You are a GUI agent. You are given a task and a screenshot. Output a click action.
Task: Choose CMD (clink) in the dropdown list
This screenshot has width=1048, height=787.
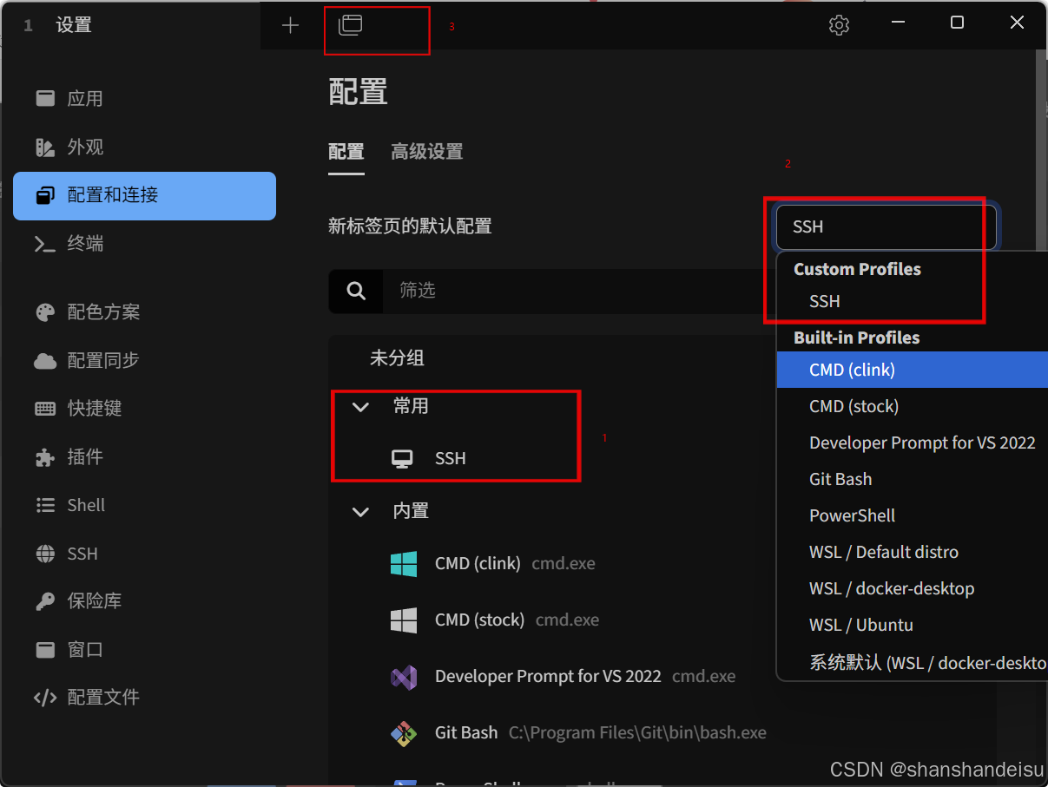(912, 370)
